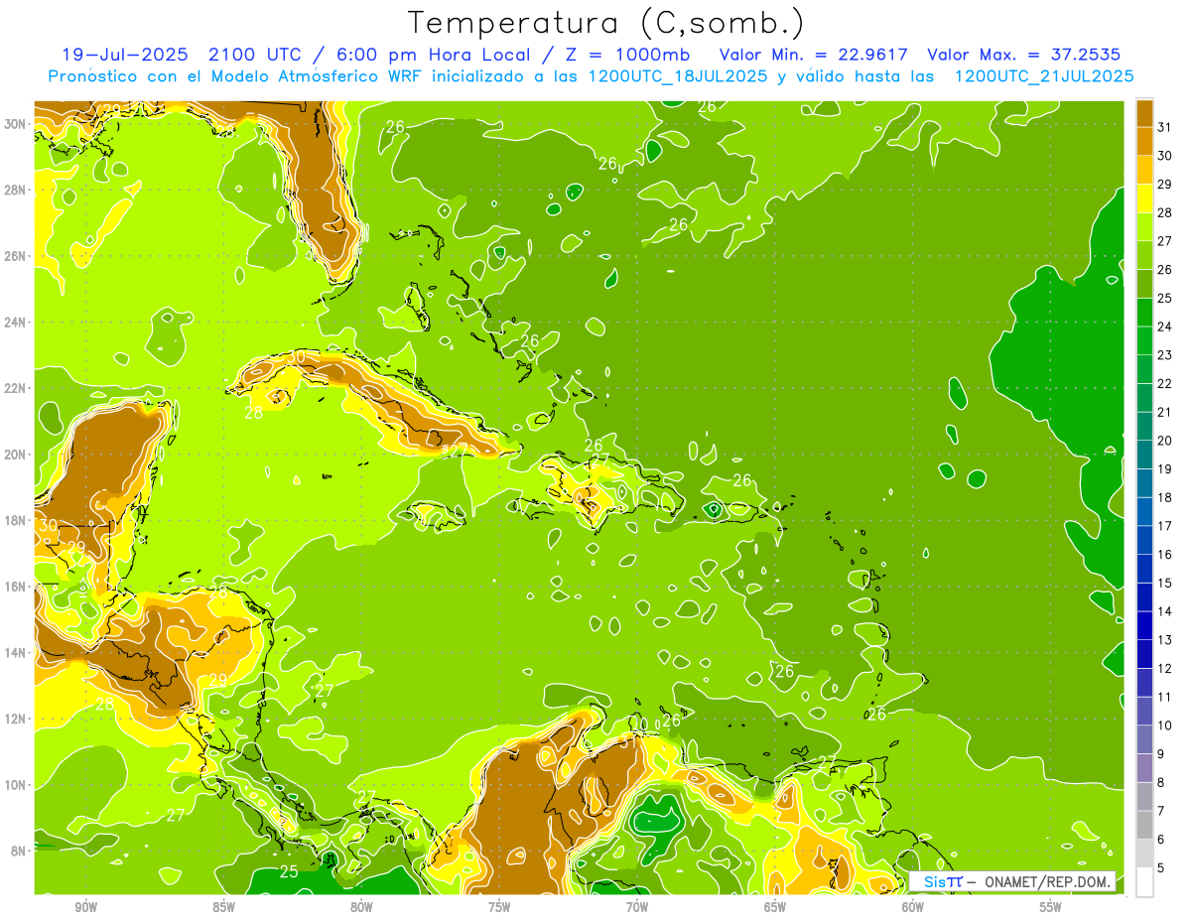This screenshot has height=920, width=1191.
Task: Click the "1200UTC_21JUL2025" valid-until time
Action: (x=1044, y=75)
